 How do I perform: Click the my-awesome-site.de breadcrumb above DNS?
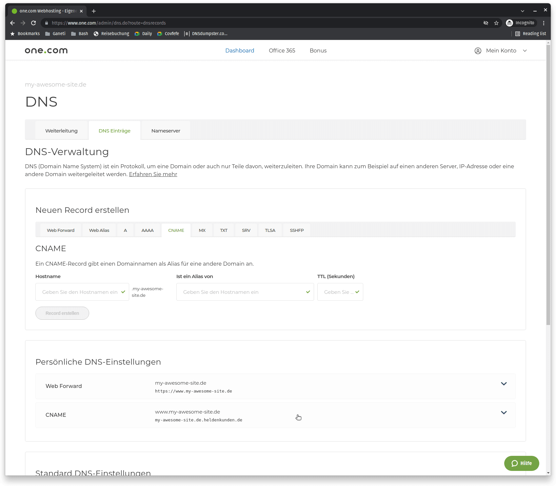pyautogui.click(x=56, y=85)
